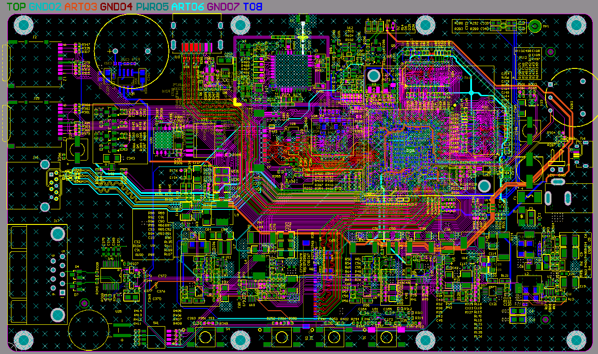Click the J17 connector designator
This screenshot has height=354, width=598.
tap(57, 221)
